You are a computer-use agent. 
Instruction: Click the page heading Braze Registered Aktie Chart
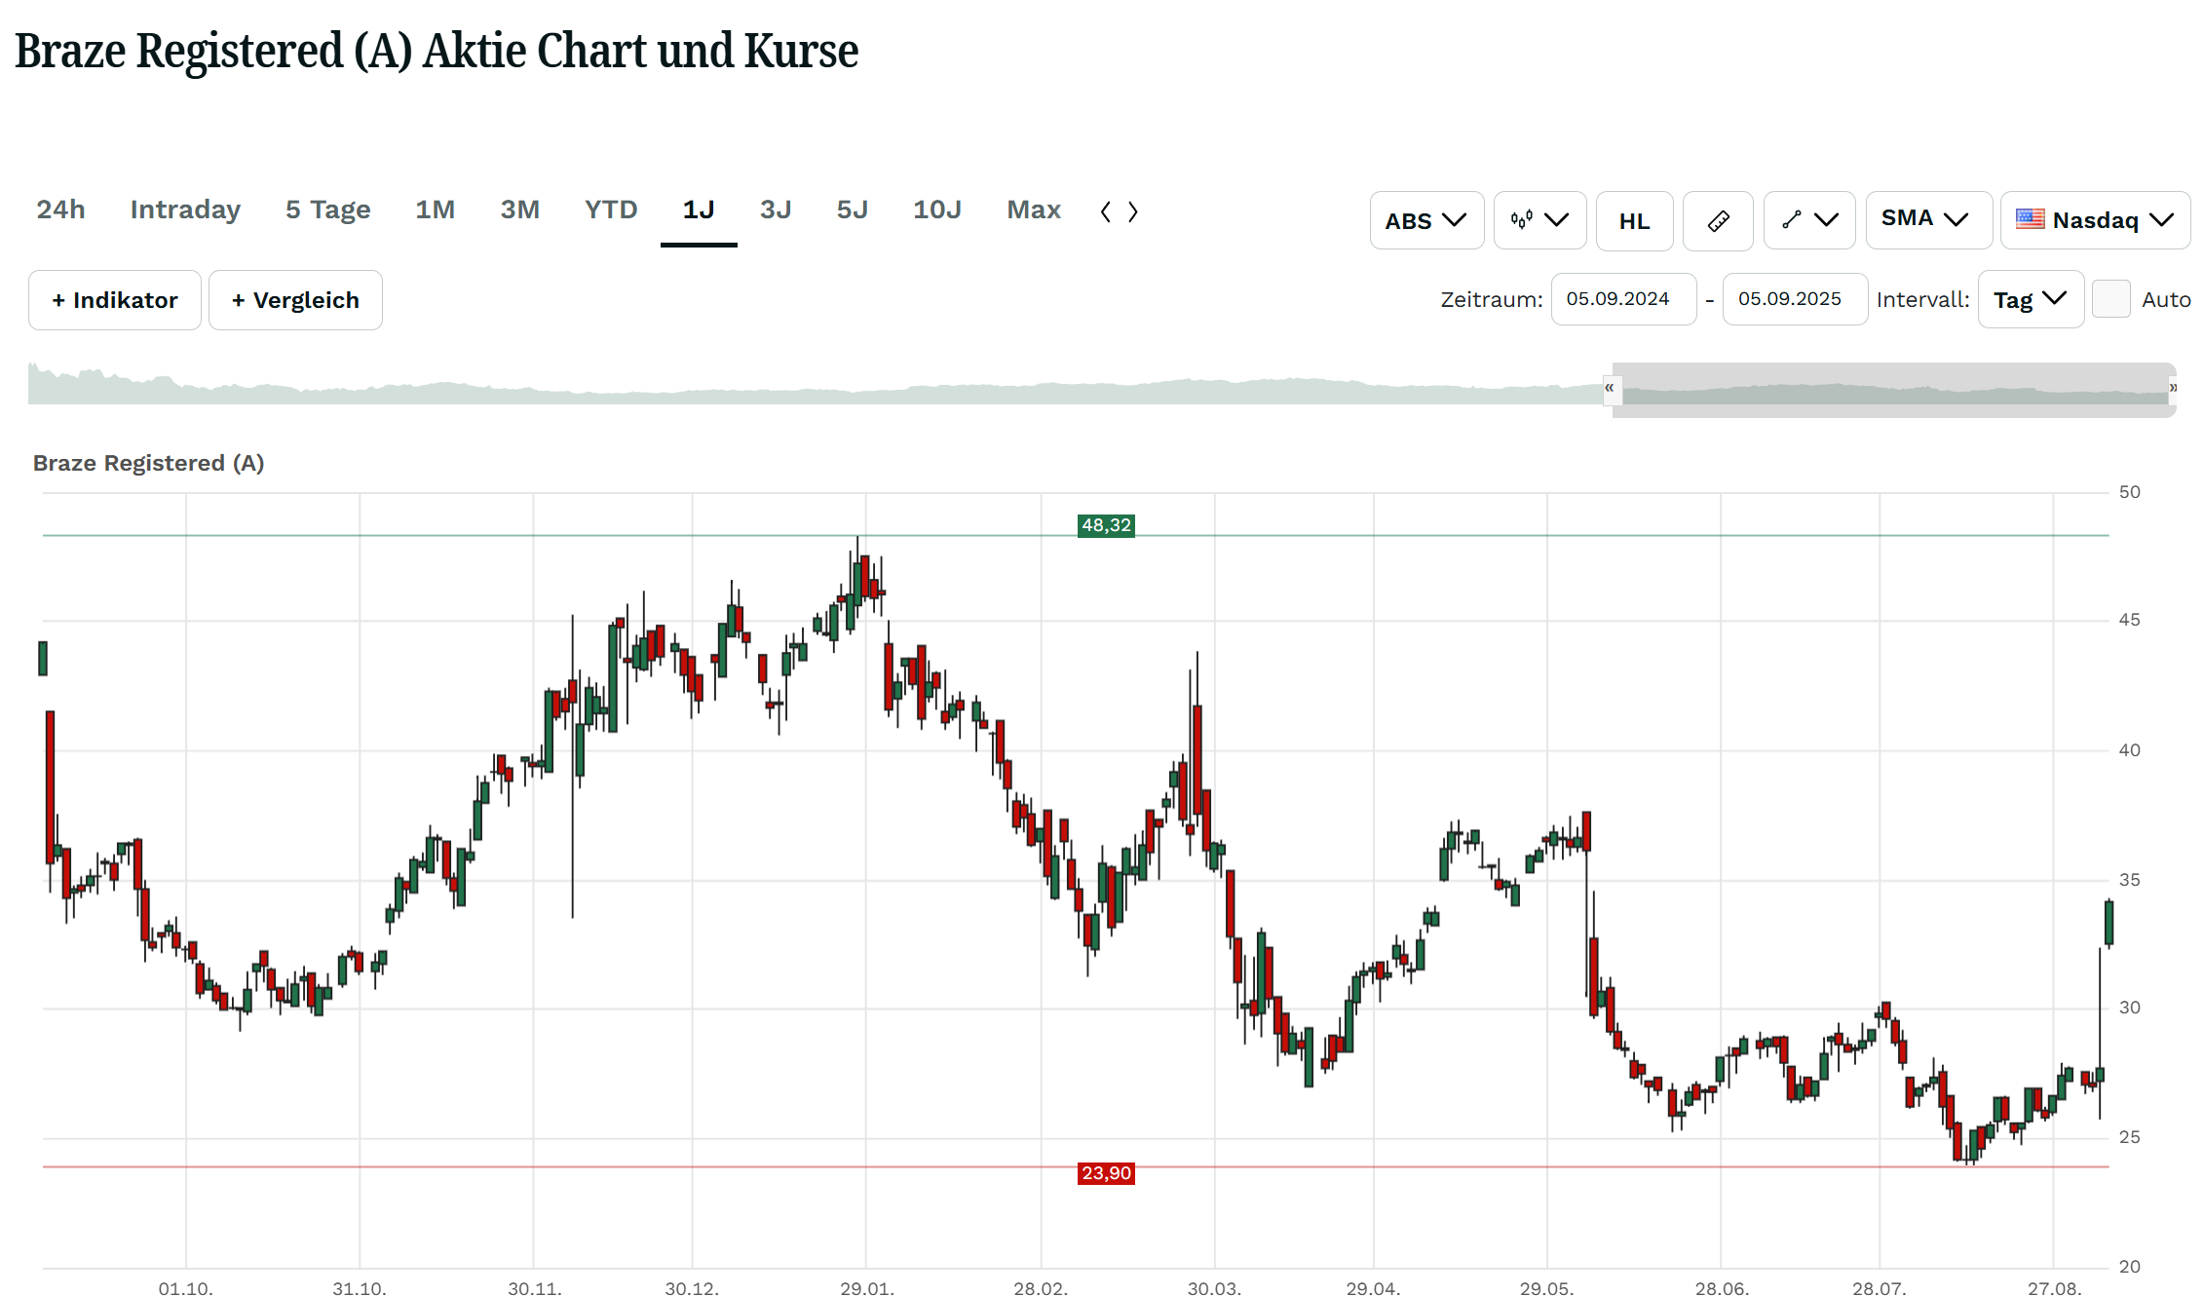pos(437,51)
